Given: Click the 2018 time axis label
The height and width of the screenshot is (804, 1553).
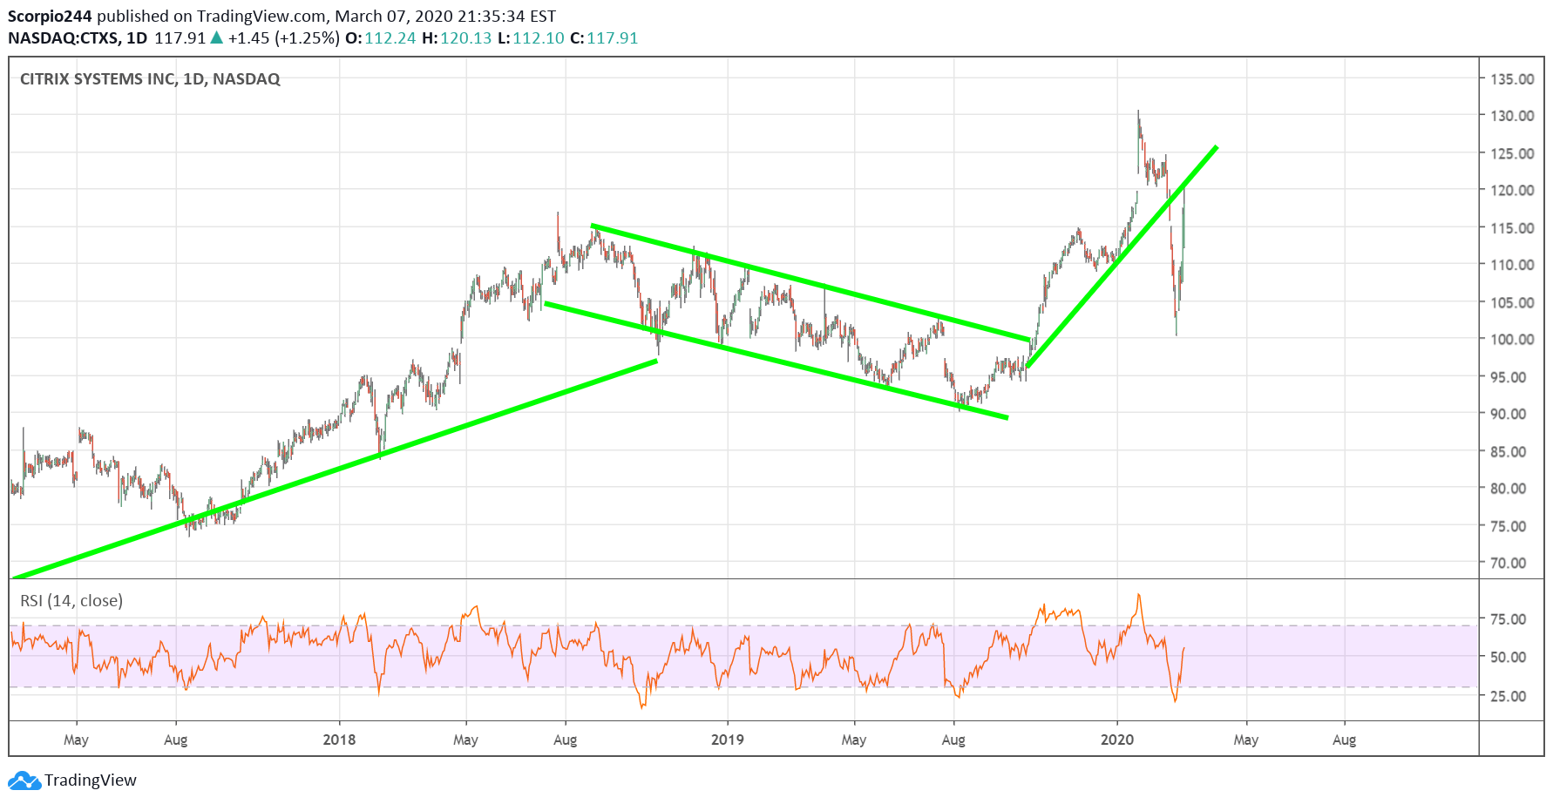Looking at the screenshot, I should [x=339, y=740].
